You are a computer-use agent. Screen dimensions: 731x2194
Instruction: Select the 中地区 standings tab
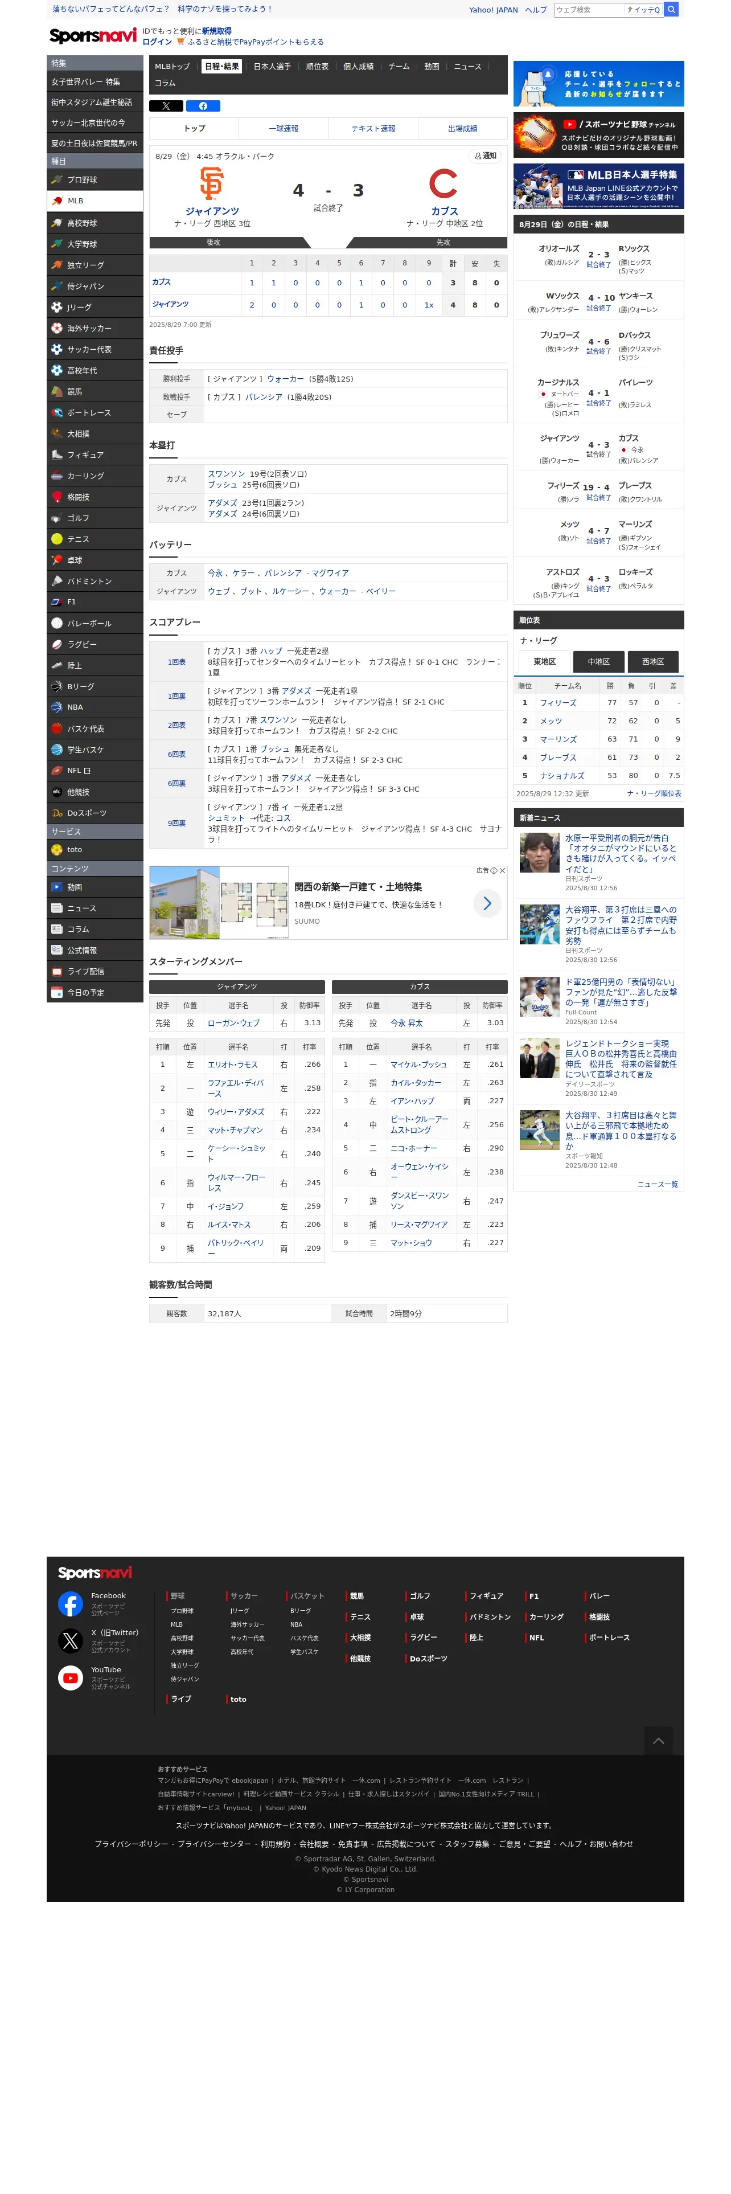(598, 662)
